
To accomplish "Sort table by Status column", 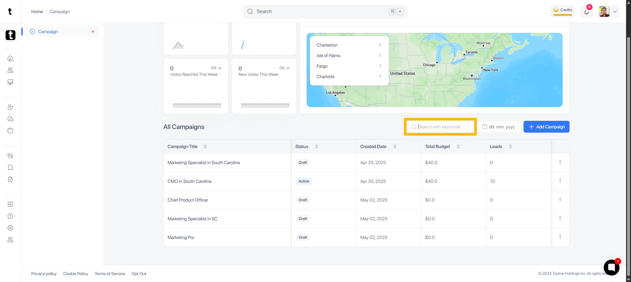I will pyautogui.click(x=316, y=146).
